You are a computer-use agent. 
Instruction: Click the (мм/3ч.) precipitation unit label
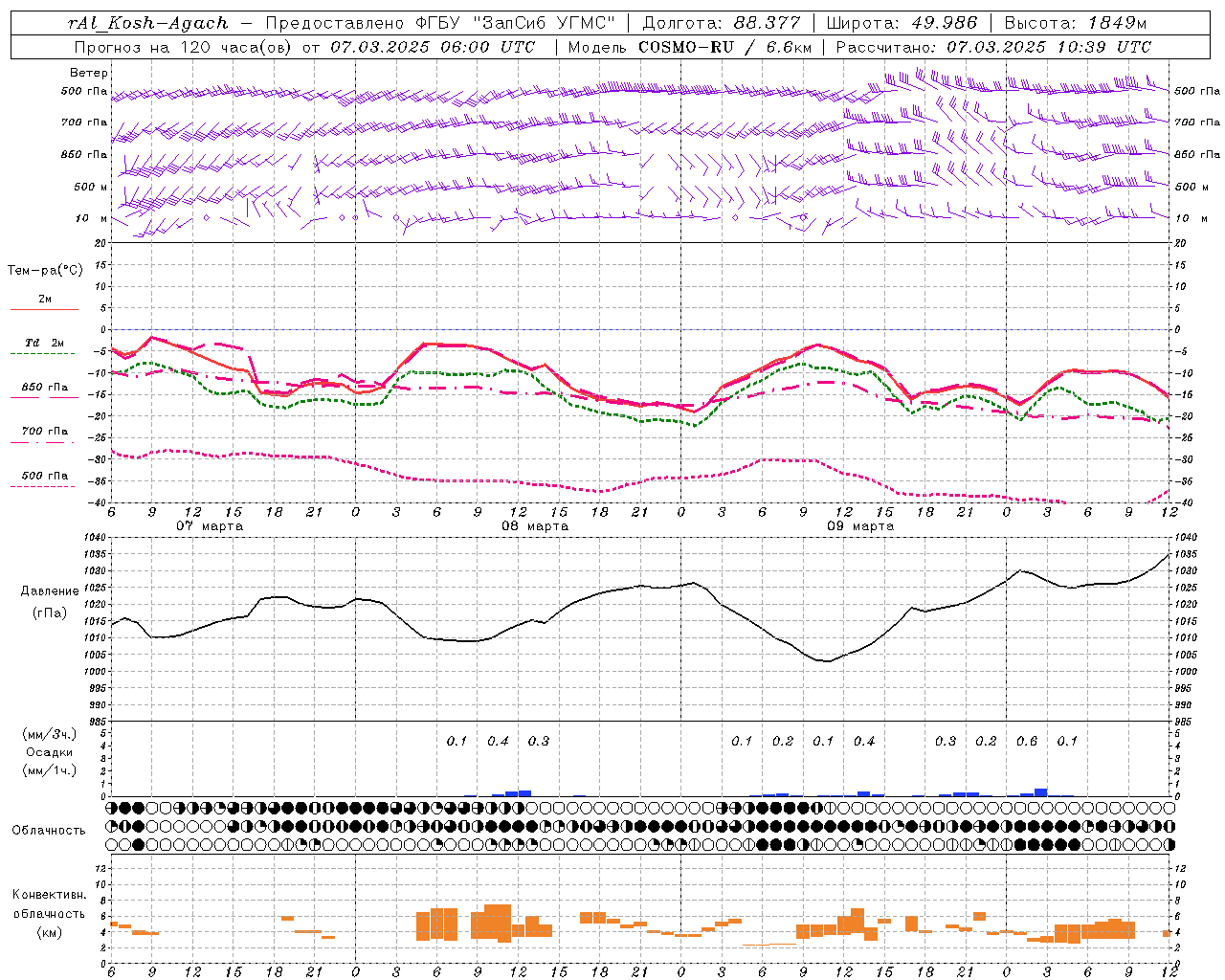pos(50,734)
